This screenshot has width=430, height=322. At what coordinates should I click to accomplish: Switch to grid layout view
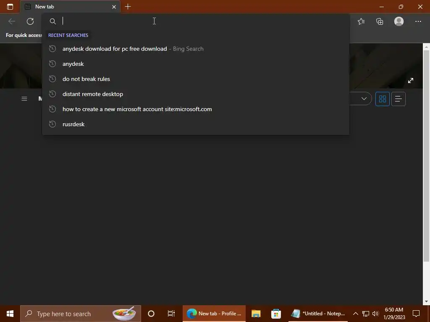(x=382, y=99)
